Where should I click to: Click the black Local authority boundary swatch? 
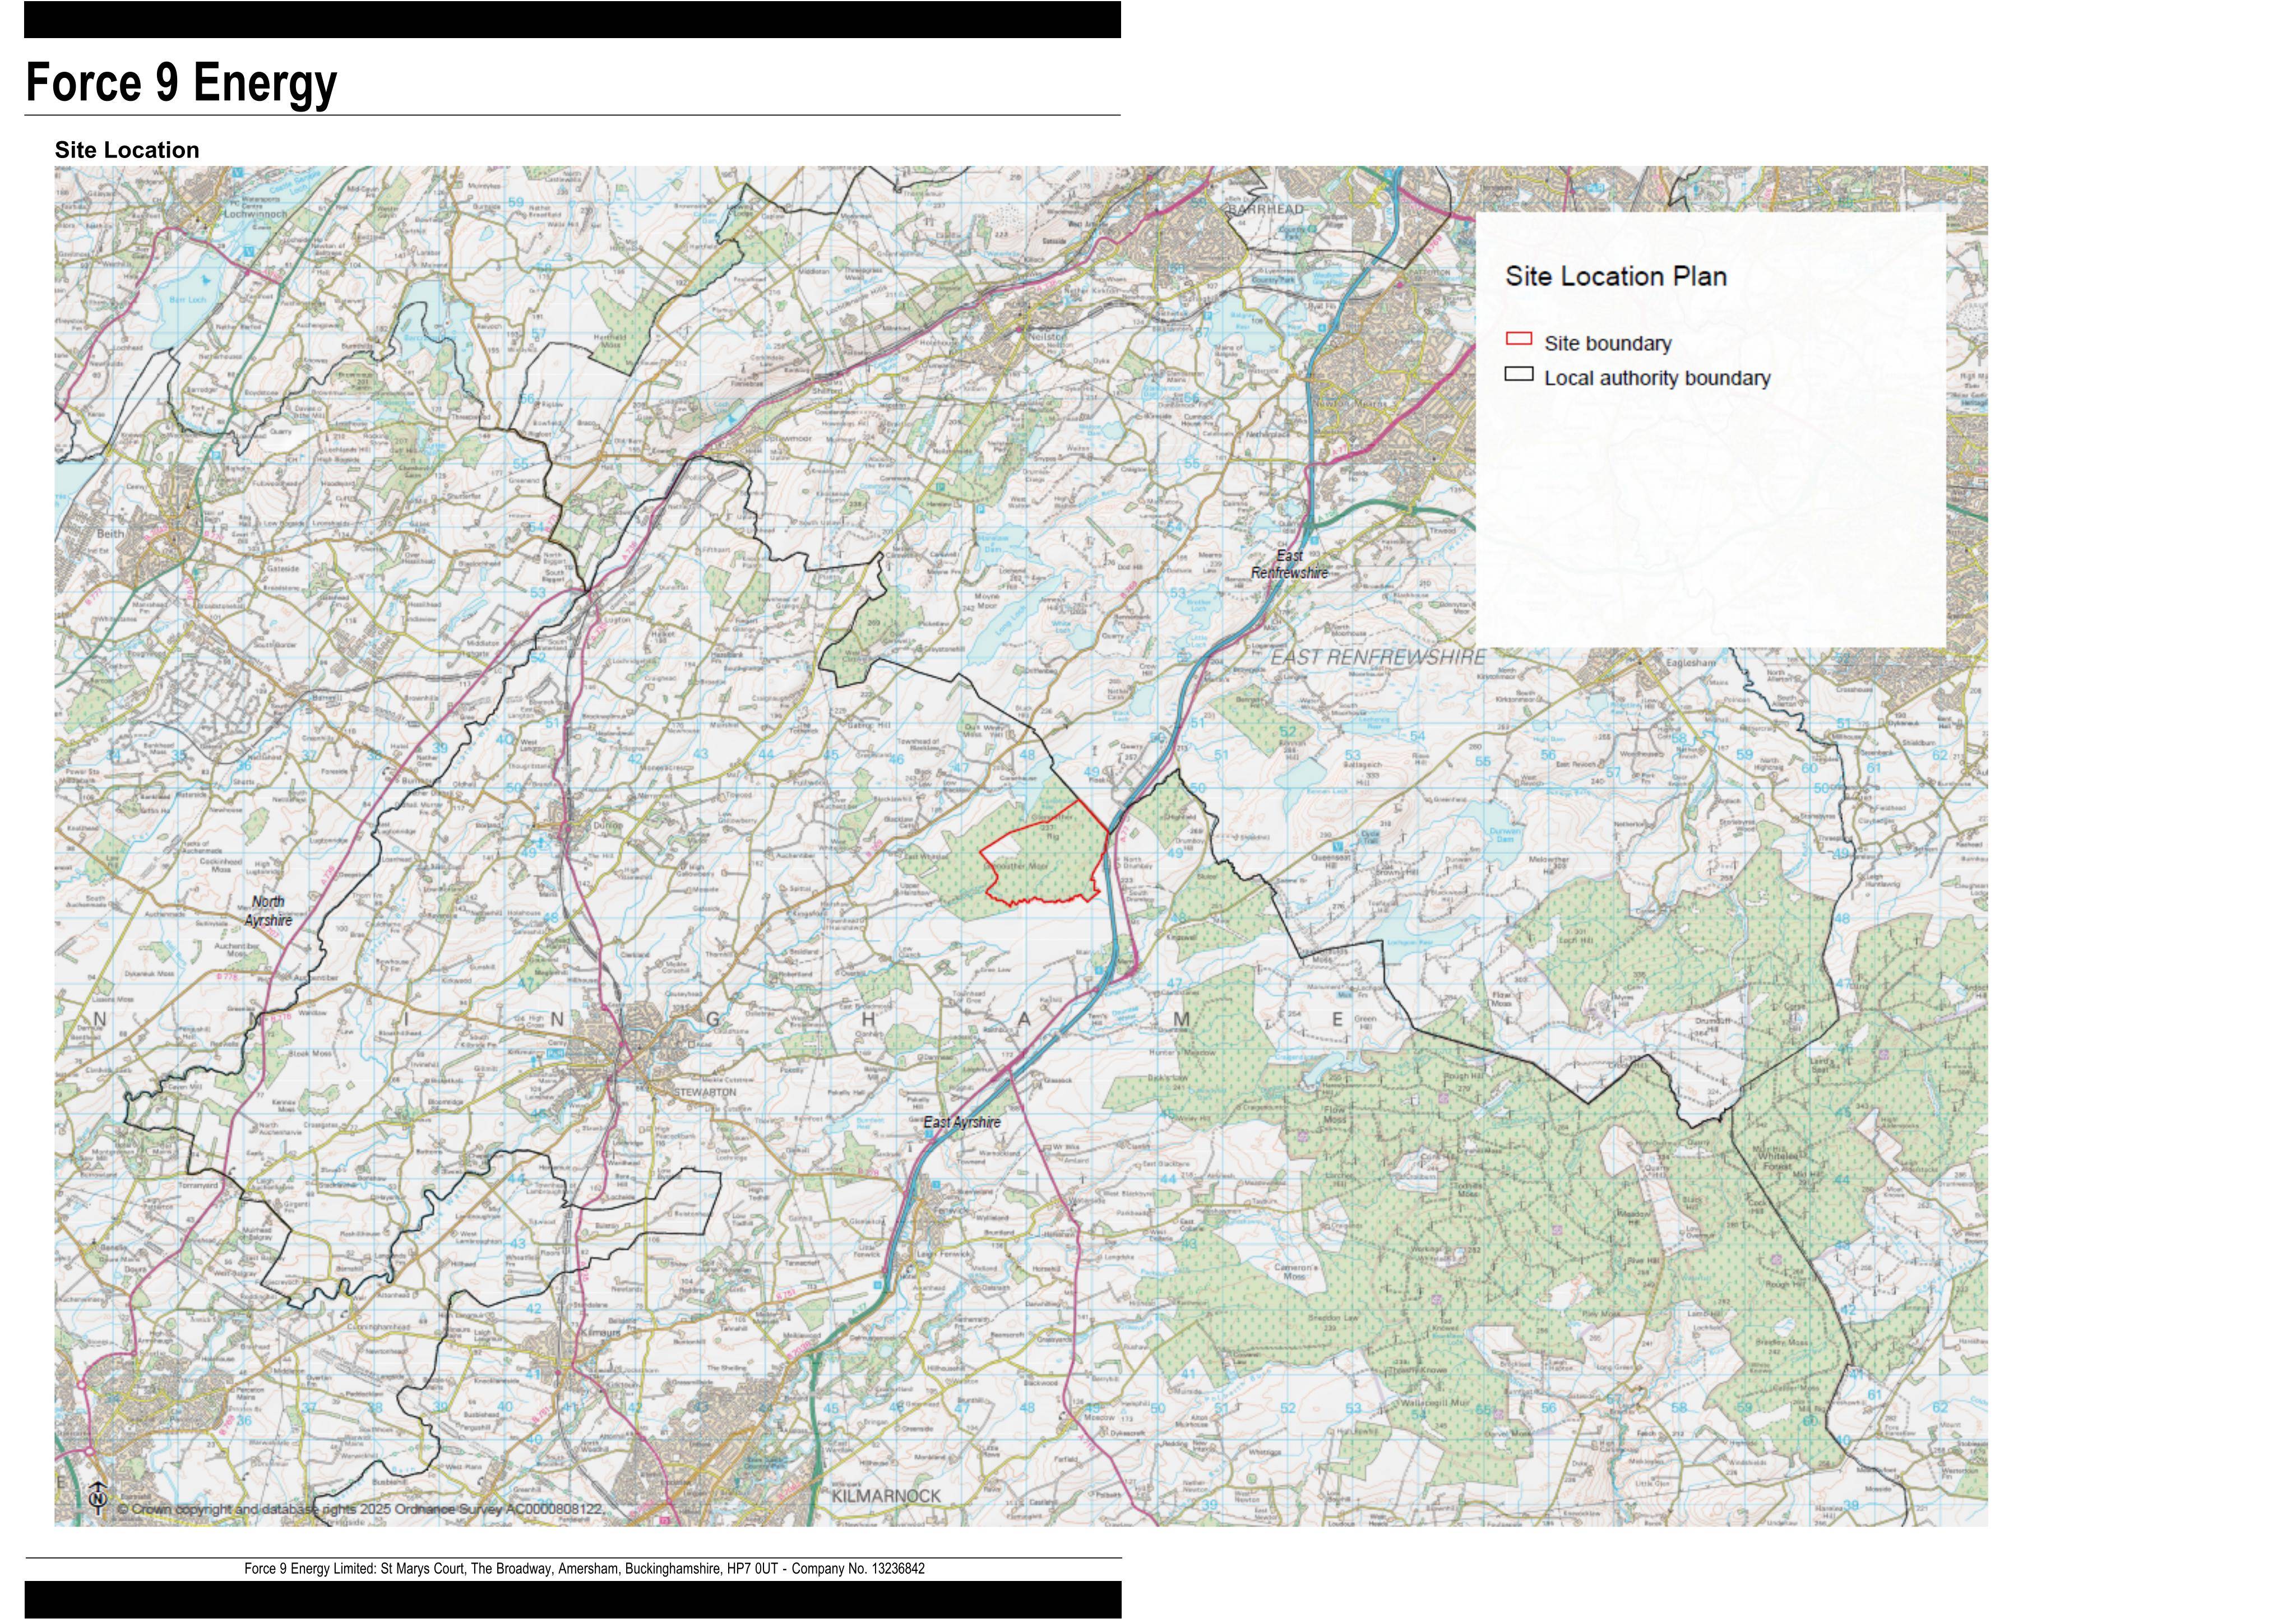click(1519, 374)
